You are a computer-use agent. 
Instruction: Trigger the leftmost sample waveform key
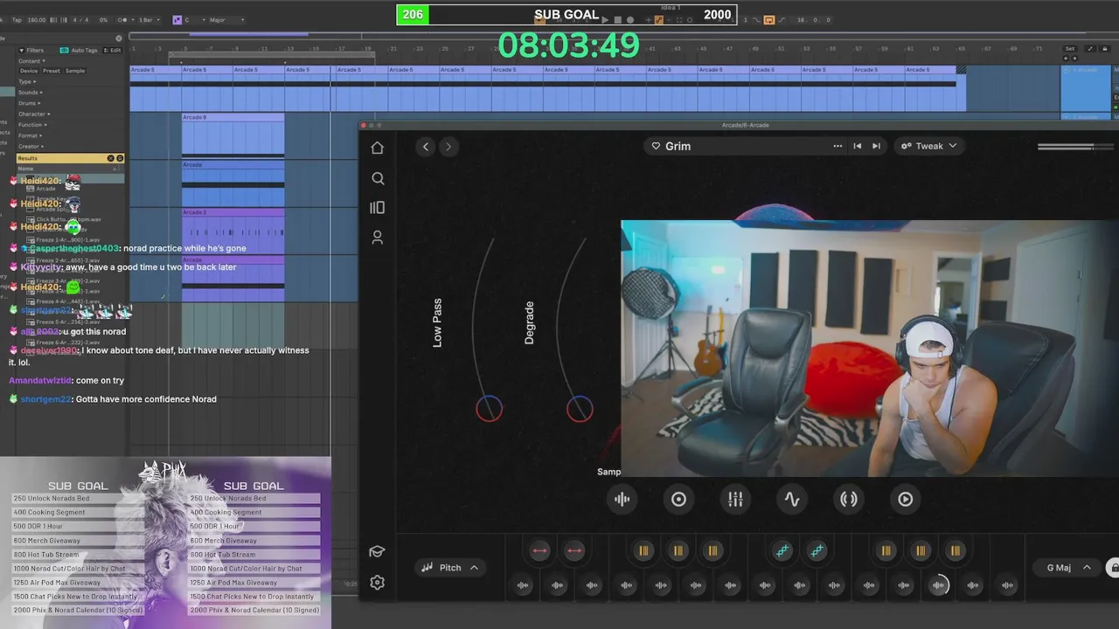pos(523,585)
